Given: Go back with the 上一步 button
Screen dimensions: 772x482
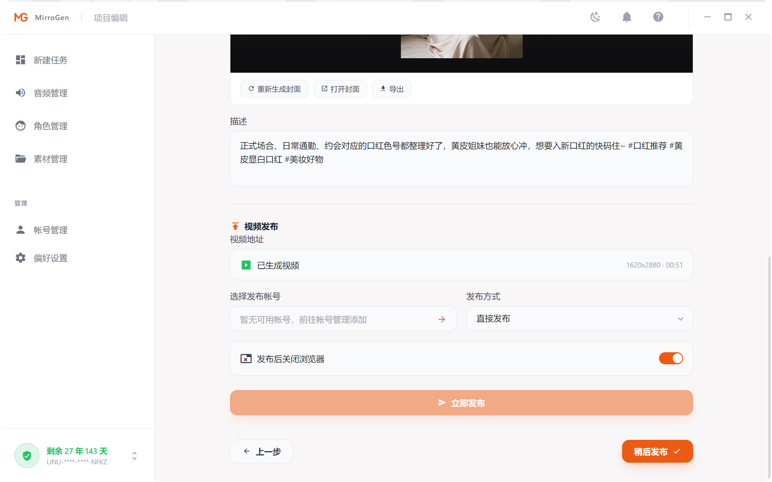Looking at the screenshot, I should coord(261,451).
